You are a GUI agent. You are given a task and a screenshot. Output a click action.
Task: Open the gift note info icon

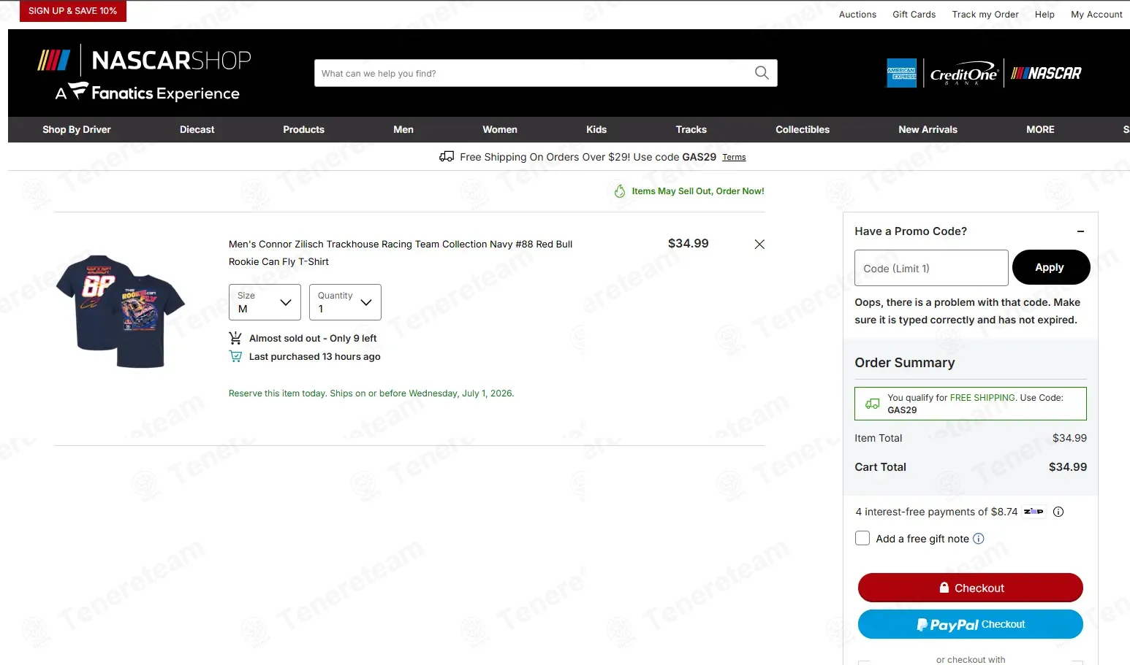[x=979, y=539]
